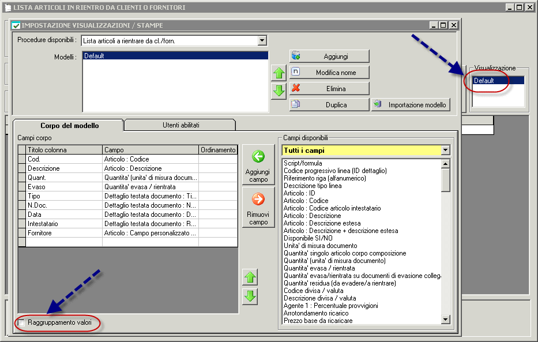Screen dimensions: 538x342
Task: Select Articolo : ID field
Action: pos(299,193)
